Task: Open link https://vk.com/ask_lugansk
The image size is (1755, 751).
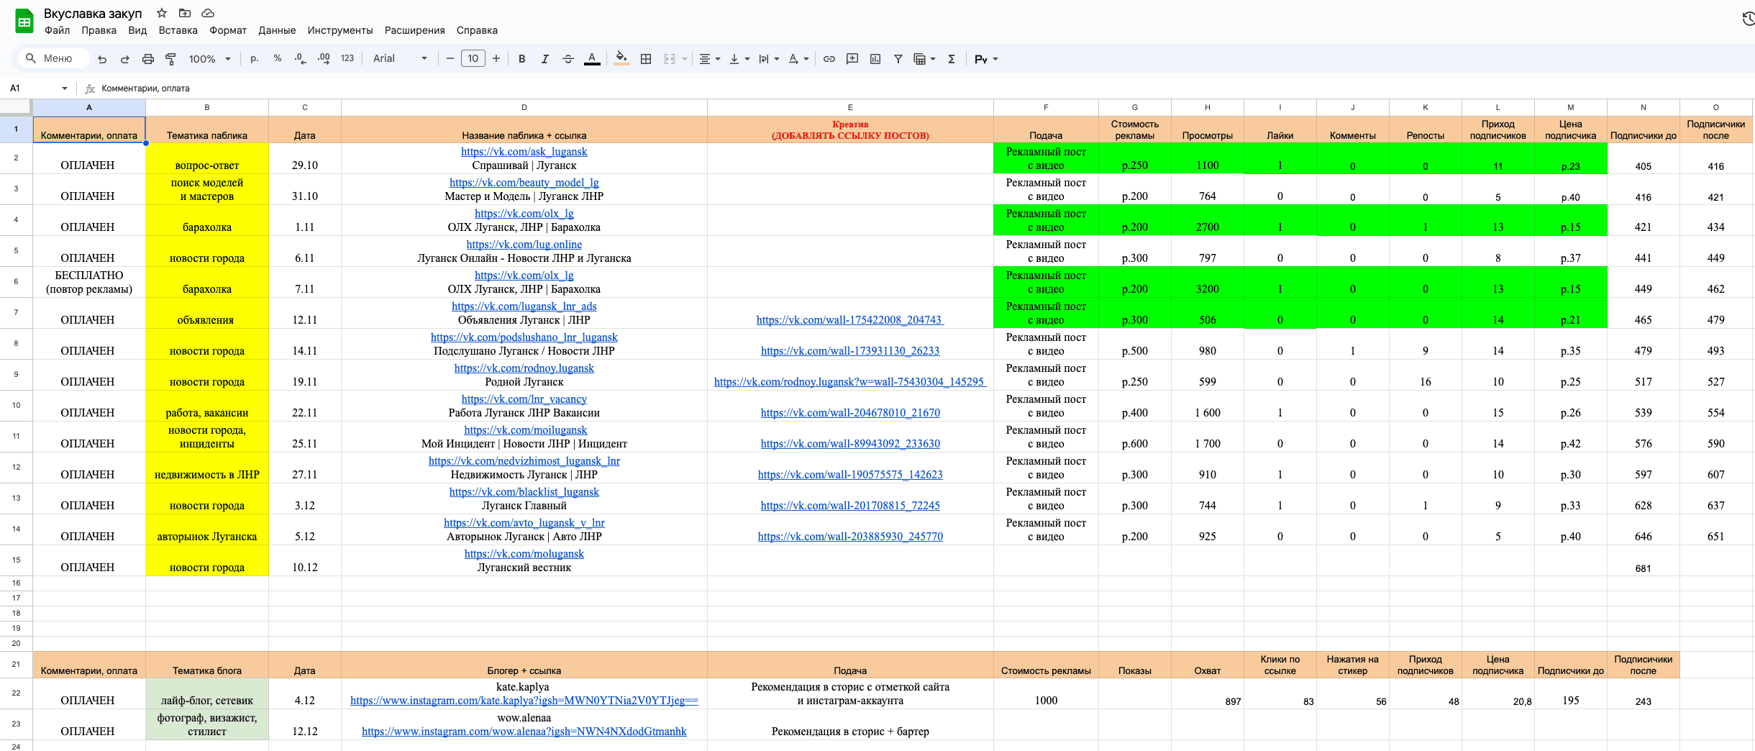Action: 524,152
